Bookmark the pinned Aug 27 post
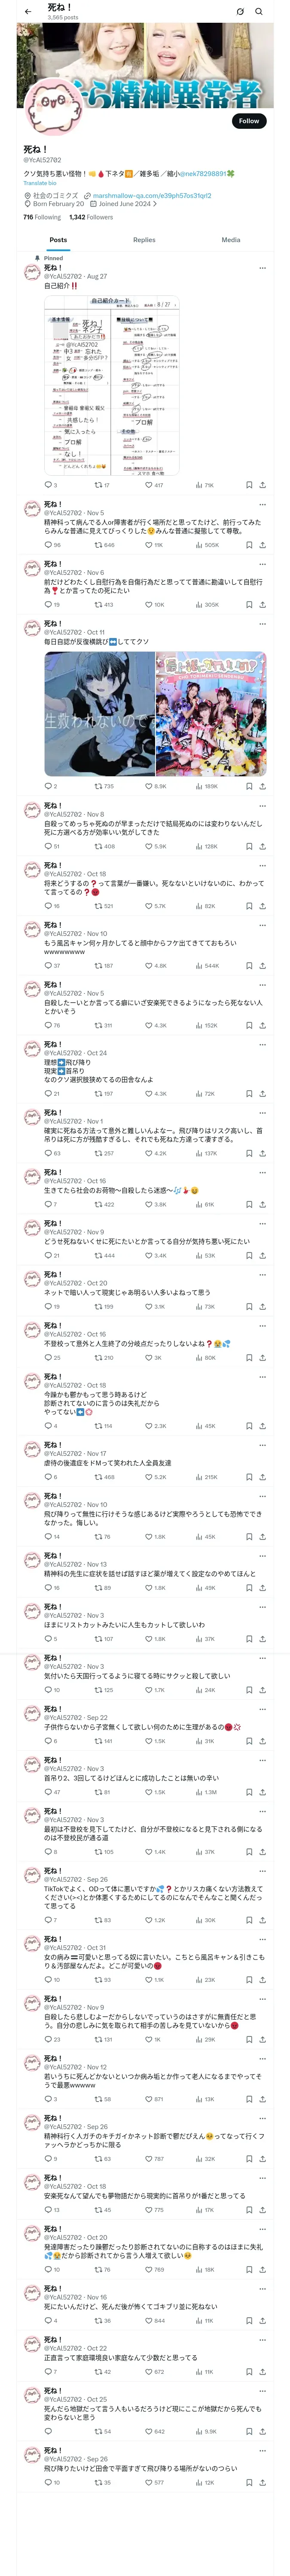 click(x=248, y=485)
